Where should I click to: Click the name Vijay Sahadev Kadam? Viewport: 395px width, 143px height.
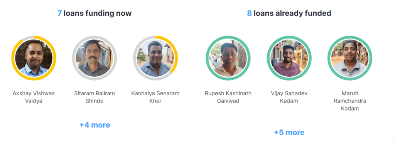click(x=289, y=97)
